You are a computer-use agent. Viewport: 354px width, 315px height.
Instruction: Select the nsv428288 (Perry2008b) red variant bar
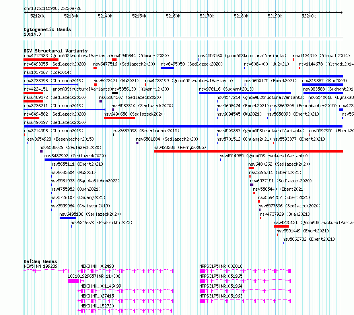(248, 151)
